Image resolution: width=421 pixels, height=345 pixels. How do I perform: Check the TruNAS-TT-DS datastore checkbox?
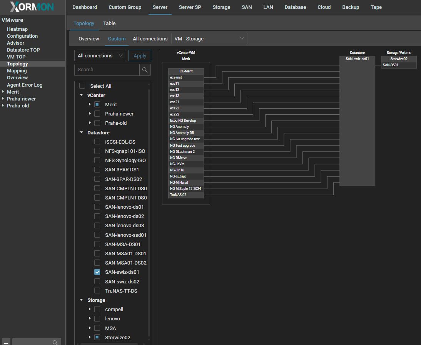point(97,291)
